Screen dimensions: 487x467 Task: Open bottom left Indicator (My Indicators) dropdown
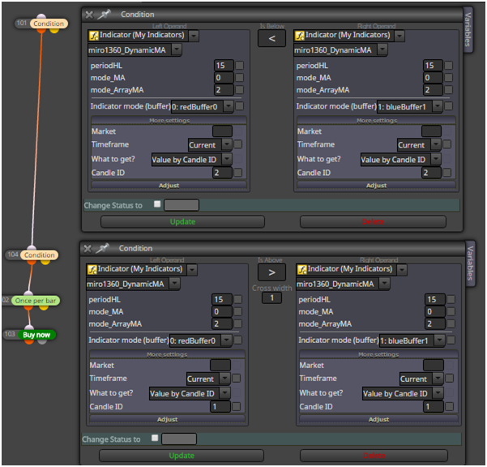pyautogui.click(x=191, y=270)
